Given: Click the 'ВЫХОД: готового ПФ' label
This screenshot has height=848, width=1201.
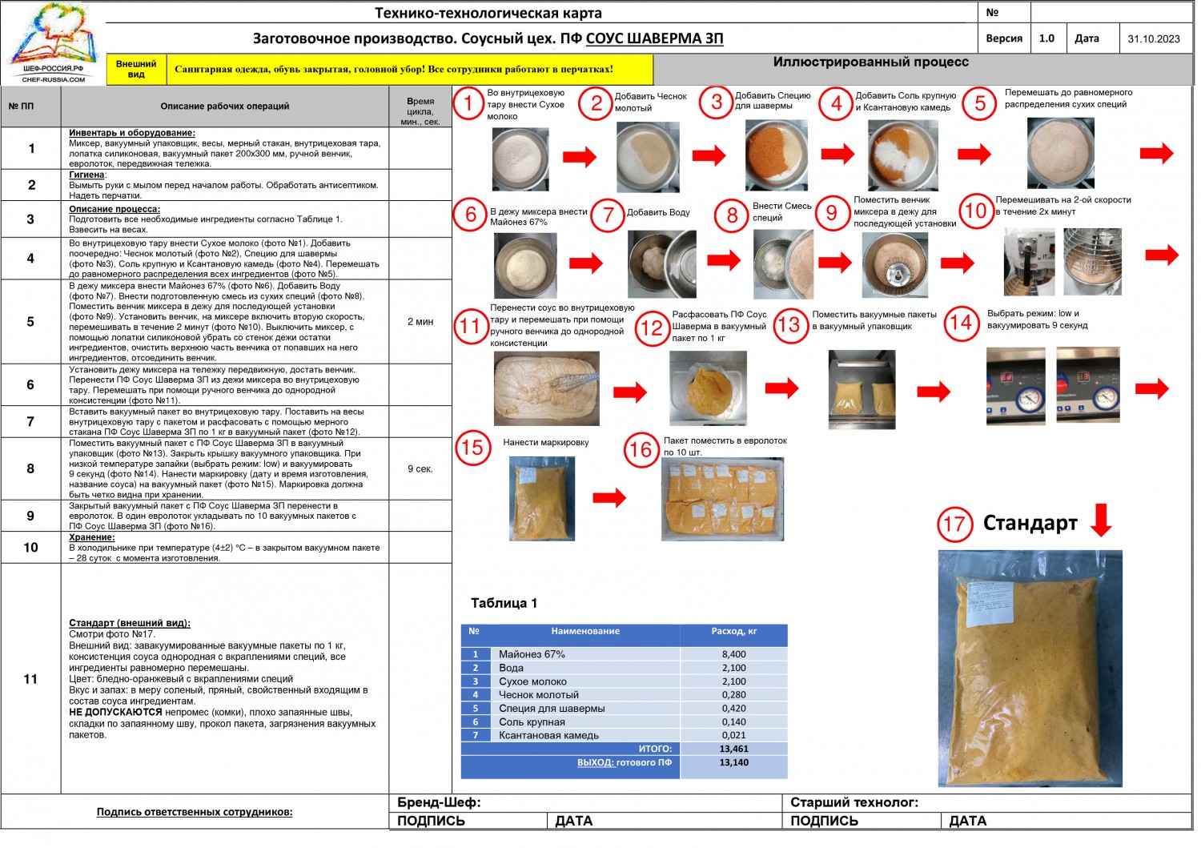Looking at the screenshot, I should pos(625,763).
